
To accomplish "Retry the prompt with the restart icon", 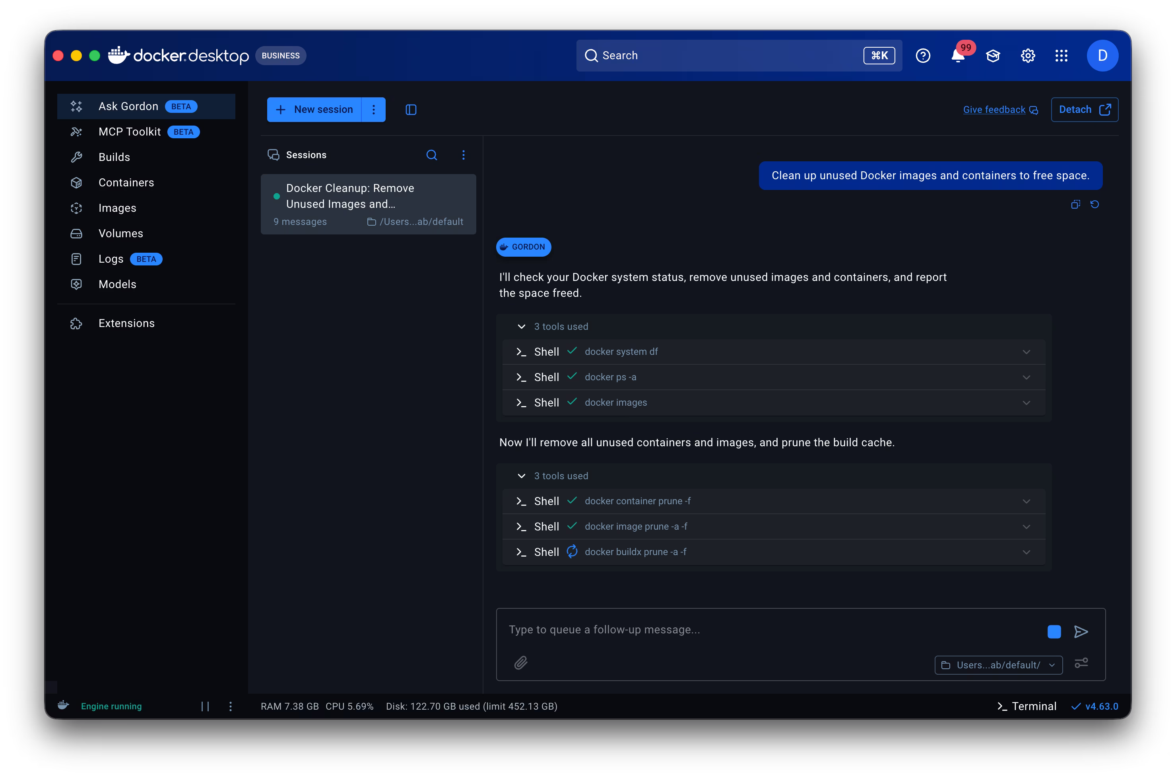I will pyautogui.click(x=1095, y=204).
